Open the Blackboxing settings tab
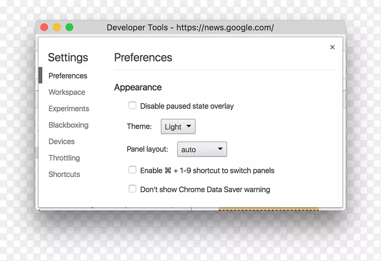Viewport: 381px width, 261px height. pos(69,125)
